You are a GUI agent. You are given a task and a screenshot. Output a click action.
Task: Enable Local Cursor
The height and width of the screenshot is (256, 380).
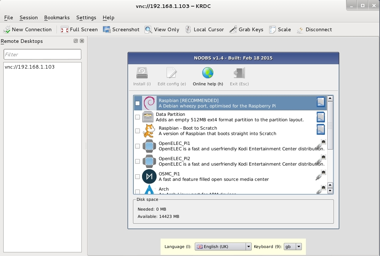pyautogui.click(x=205, y=29)
